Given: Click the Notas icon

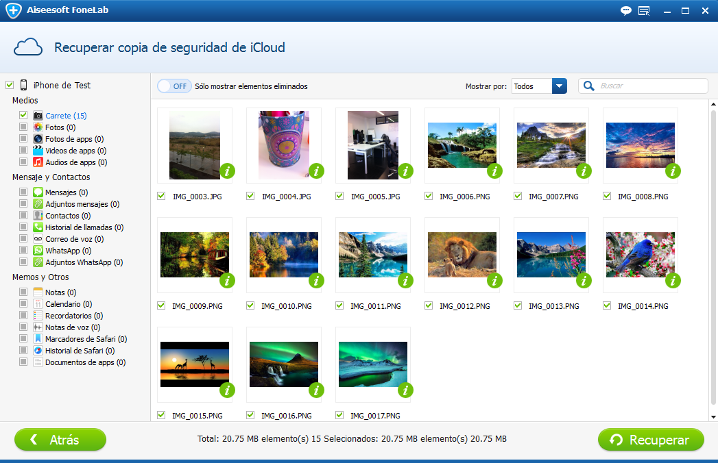Looking at the screenshot, I should [38, 292].
